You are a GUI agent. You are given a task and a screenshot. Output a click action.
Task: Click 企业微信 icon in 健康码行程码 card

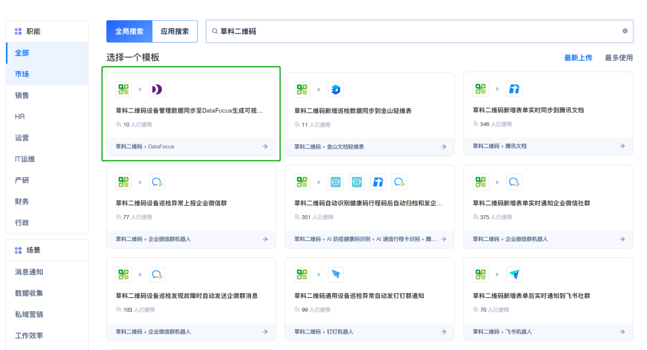[x=399, y=182]
